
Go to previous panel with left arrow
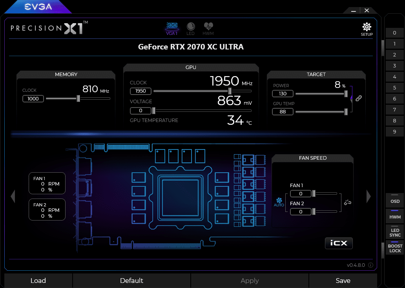[13, 196]
